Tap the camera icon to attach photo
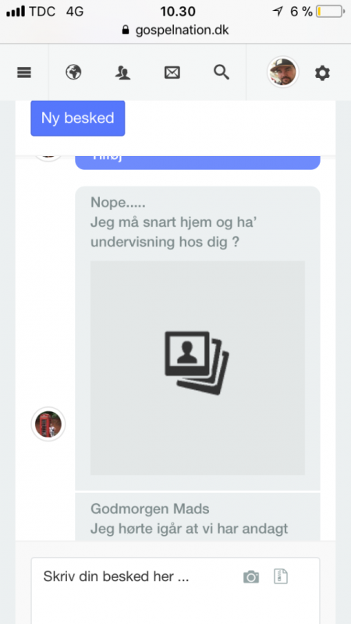 tap(251, 577)
